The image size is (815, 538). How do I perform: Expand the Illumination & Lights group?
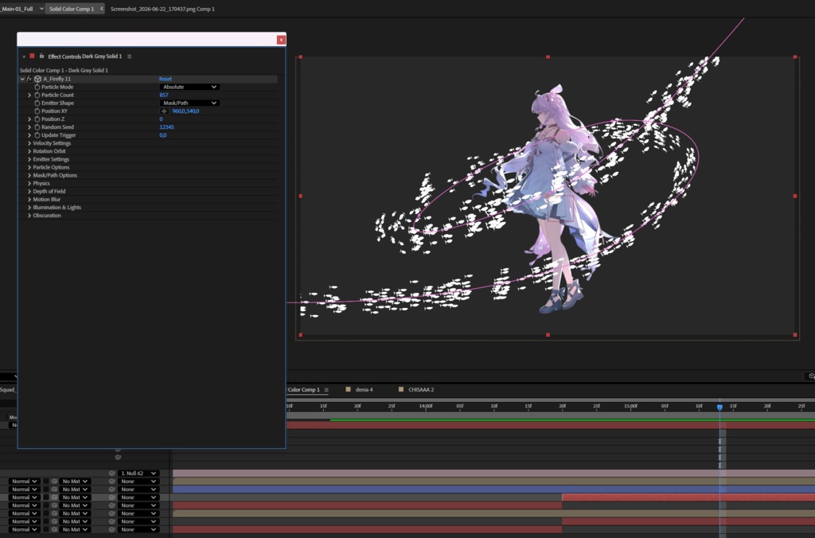[x=29, y=208]
